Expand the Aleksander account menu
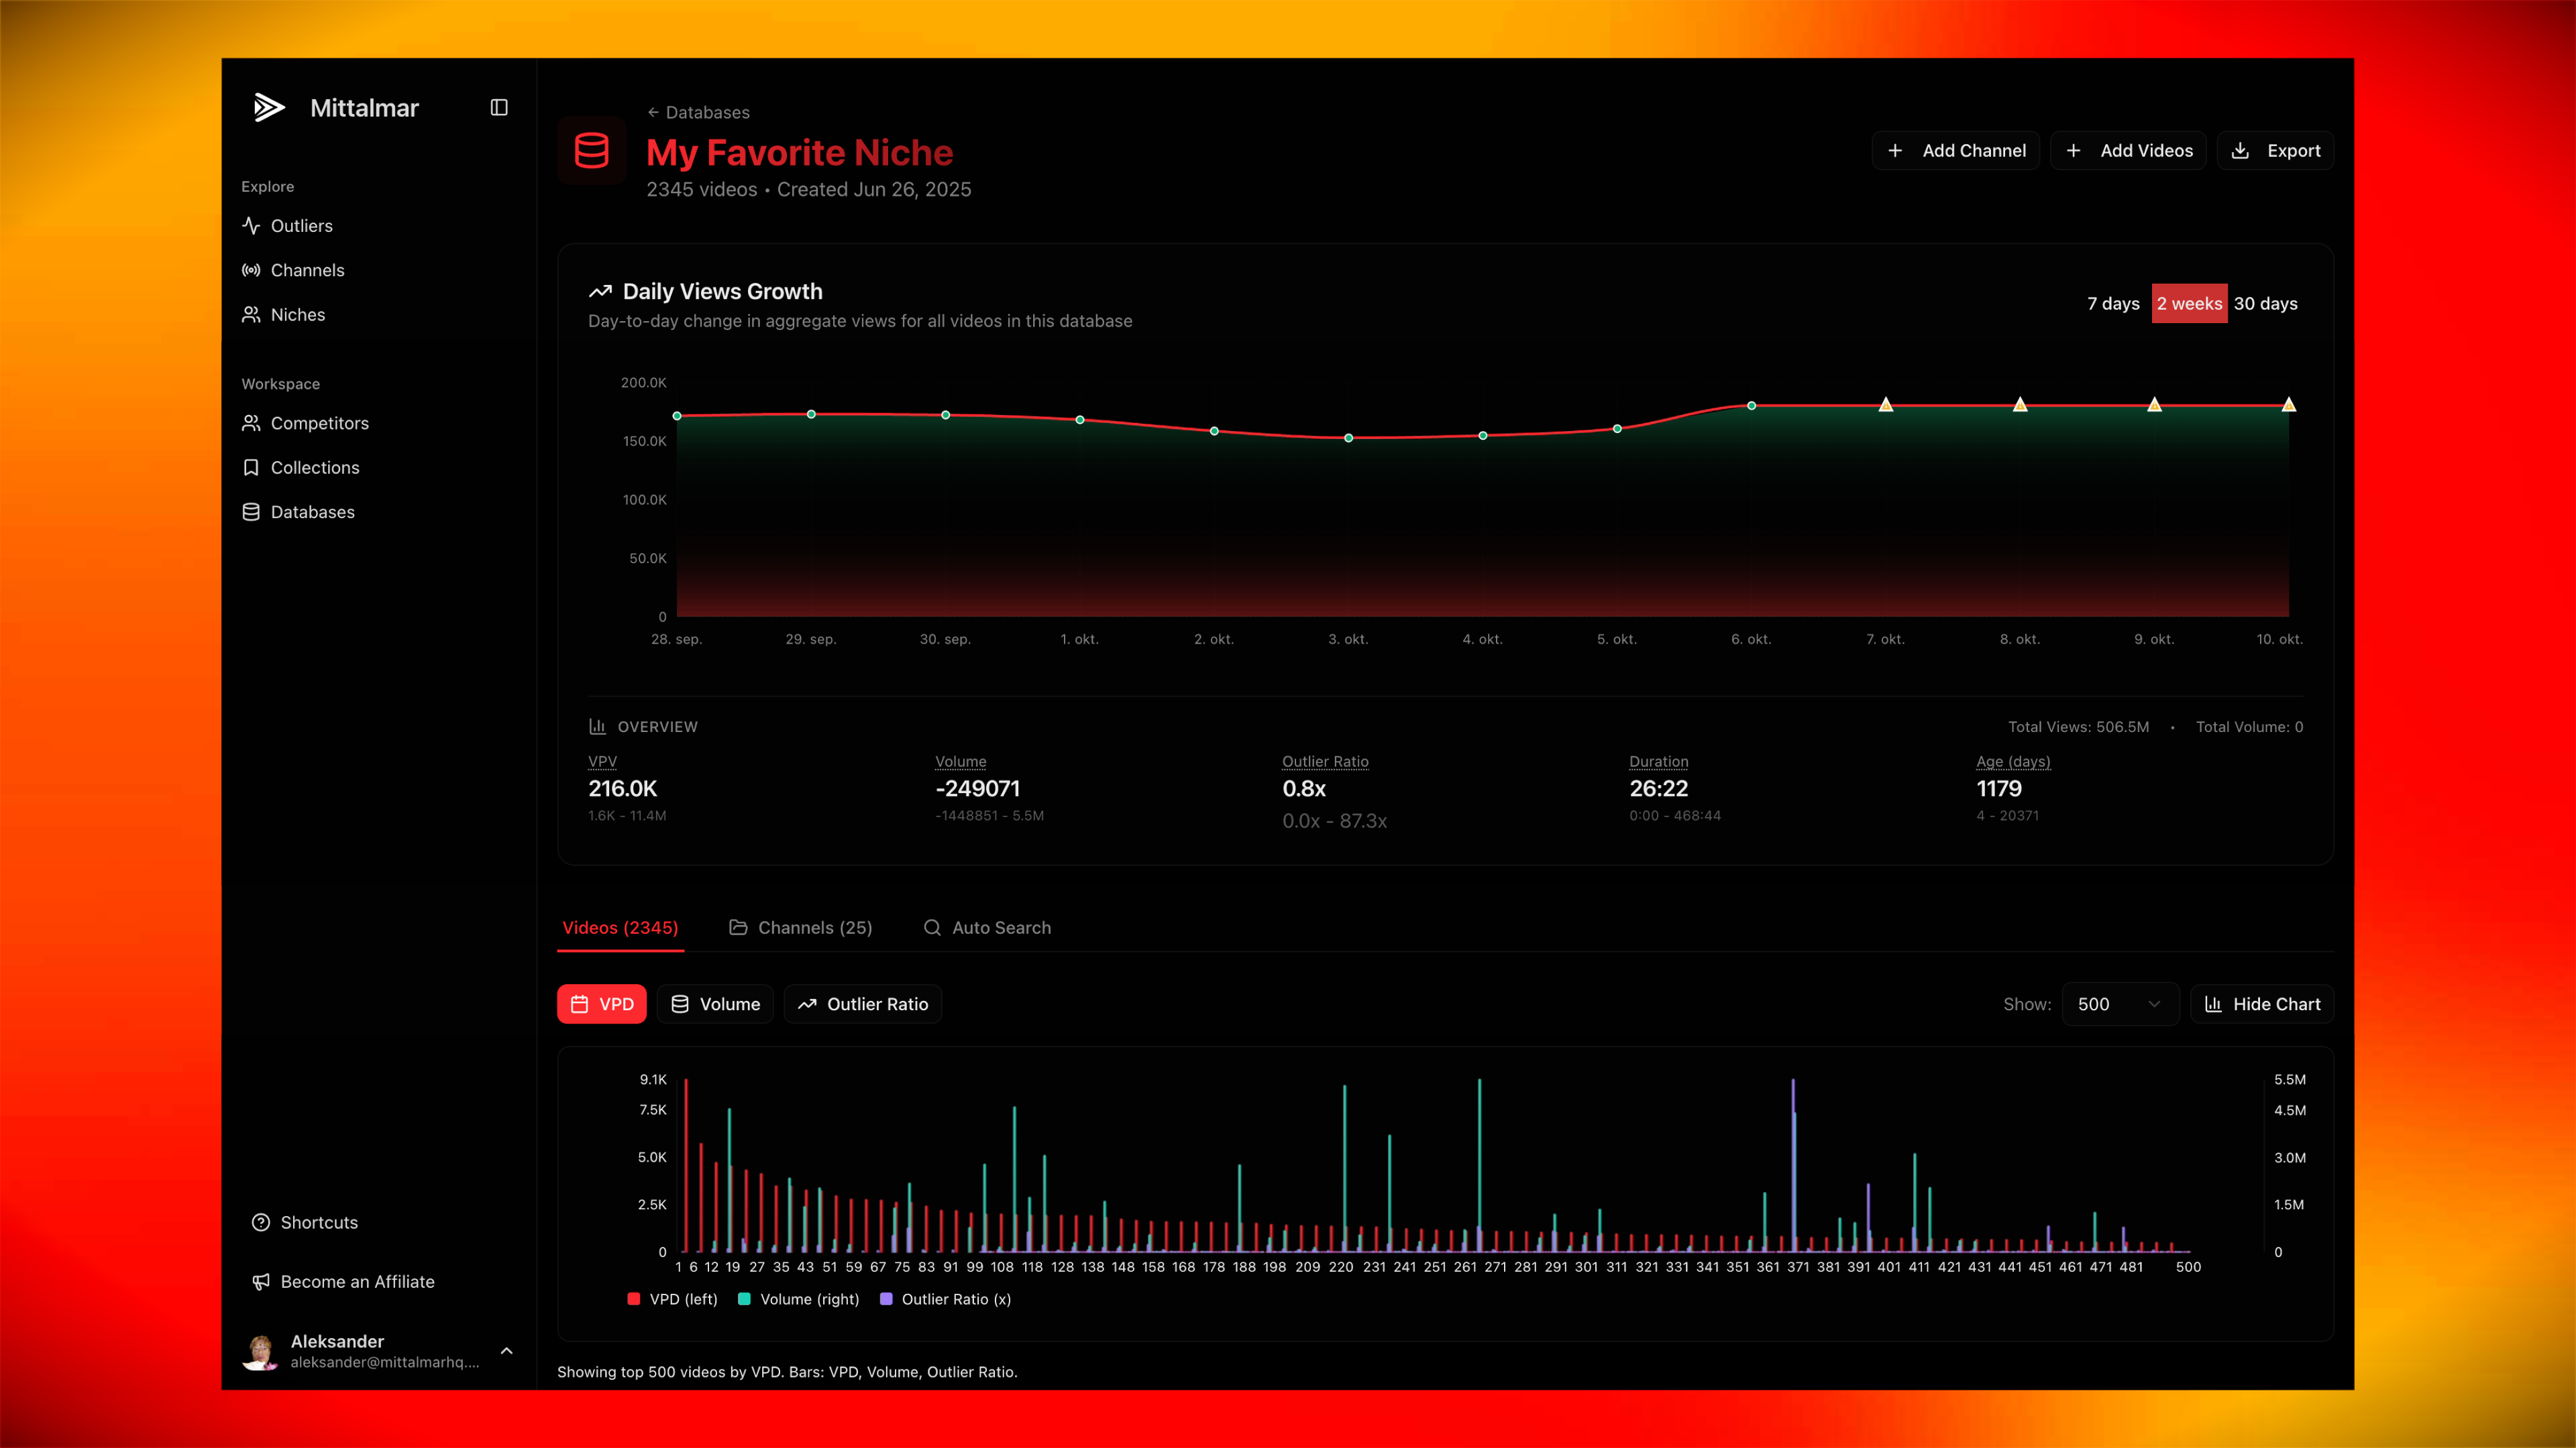The image size is (2576, 1448). (x=507, y=1351)
